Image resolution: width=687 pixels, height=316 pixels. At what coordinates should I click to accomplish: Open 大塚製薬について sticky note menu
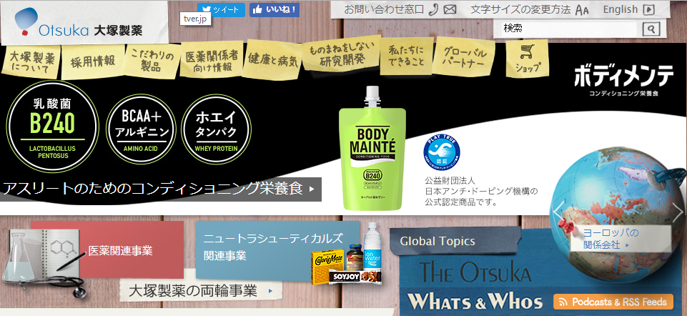31,63
